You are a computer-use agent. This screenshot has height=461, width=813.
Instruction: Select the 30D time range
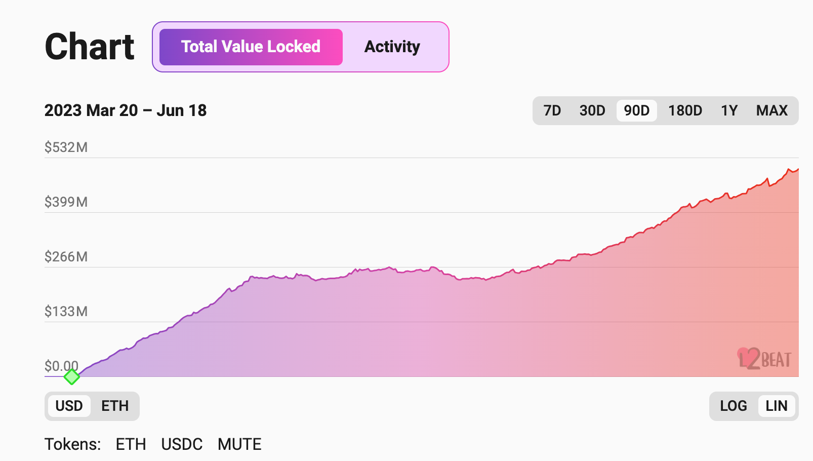coord(592,110)
